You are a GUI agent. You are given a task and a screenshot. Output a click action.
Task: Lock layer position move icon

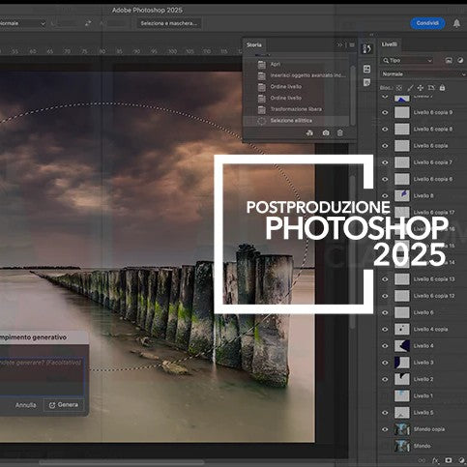(421, 88)
